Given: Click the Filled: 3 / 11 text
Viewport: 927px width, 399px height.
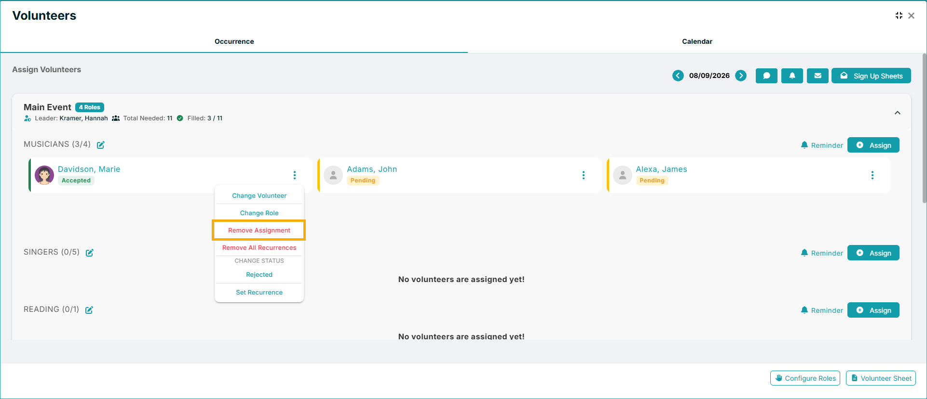Looking at the screenshot, I should click(x=204, y=118).
